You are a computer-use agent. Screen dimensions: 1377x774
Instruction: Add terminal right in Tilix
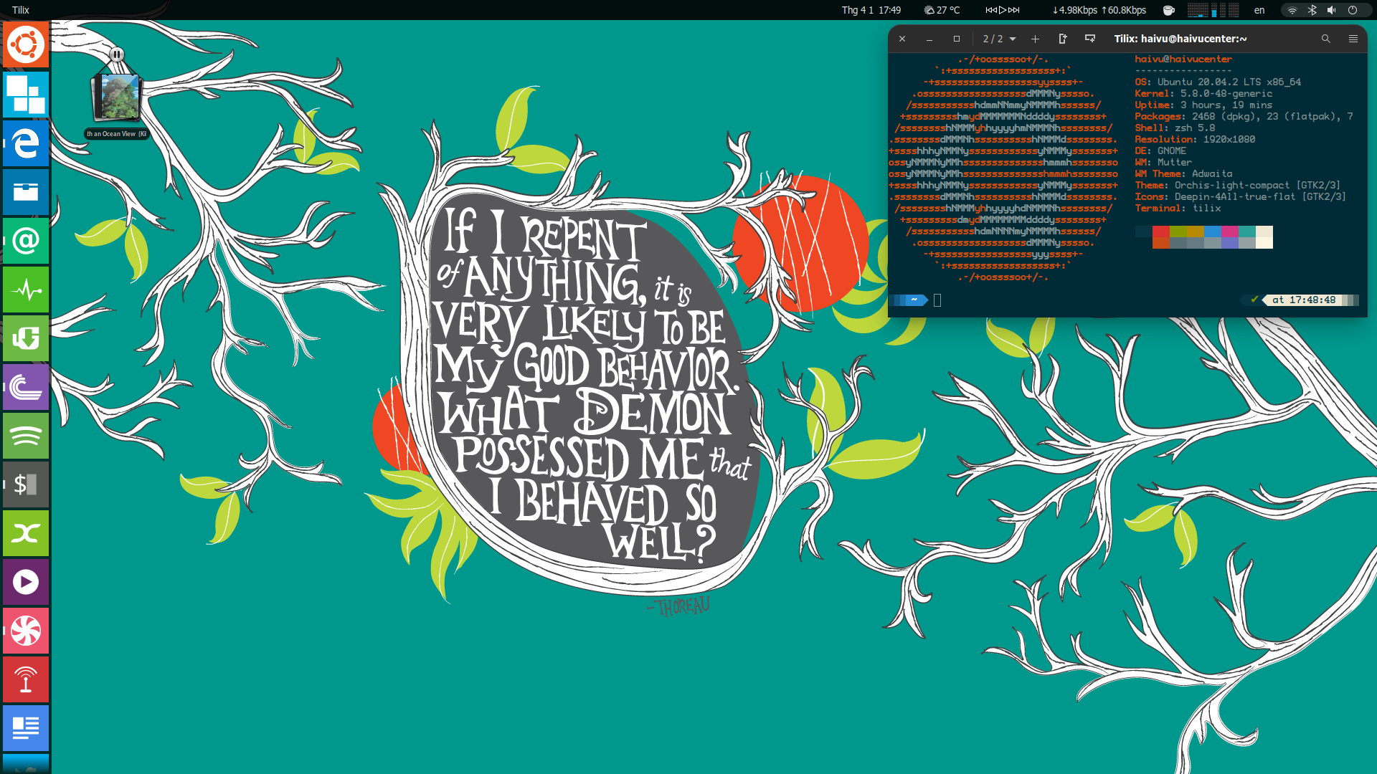(1063, 39)
